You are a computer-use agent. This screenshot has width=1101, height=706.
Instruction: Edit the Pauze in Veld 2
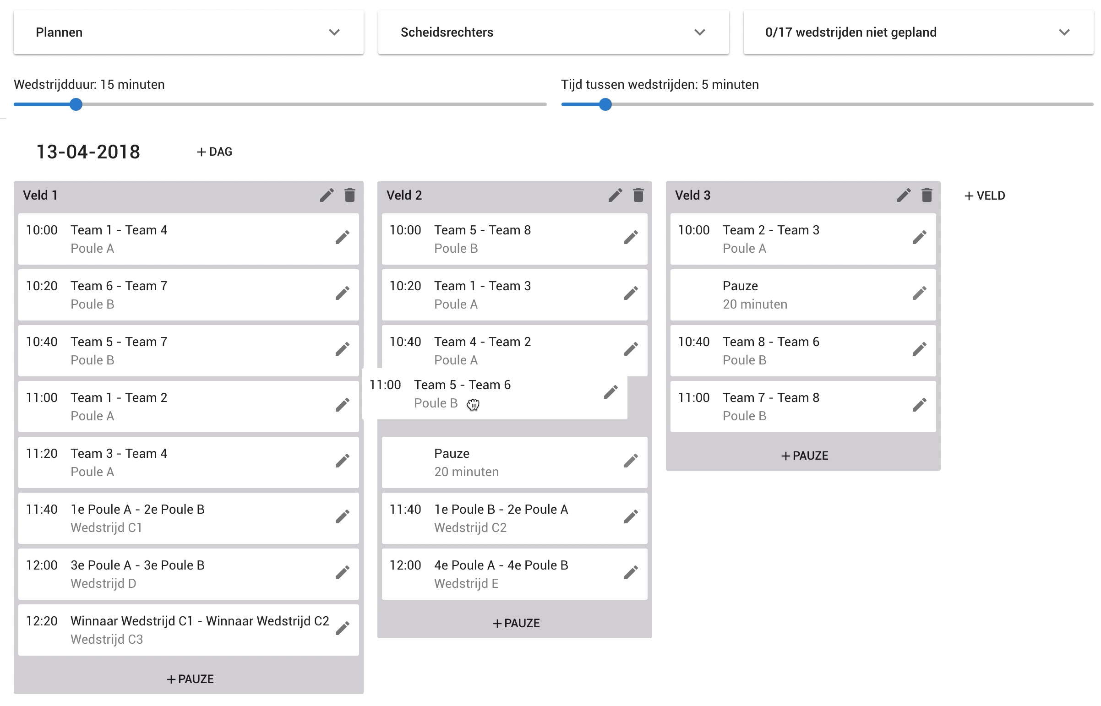(631, 461)
